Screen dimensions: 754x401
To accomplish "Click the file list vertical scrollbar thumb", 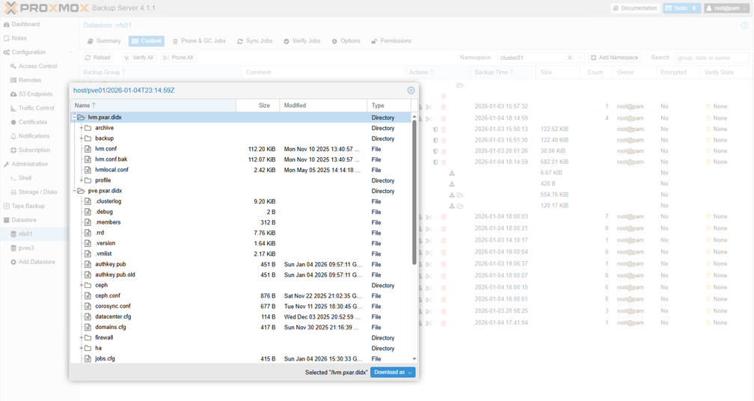I will click(x=414, y=192).
